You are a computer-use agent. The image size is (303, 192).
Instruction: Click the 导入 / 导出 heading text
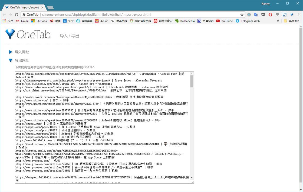(69, 36)
